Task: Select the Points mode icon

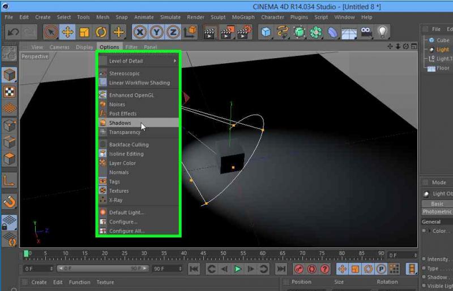Action: click(10, 125)
